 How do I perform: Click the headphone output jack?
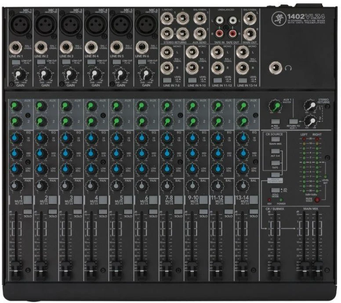pyautogui.click(x=275, y=68)
